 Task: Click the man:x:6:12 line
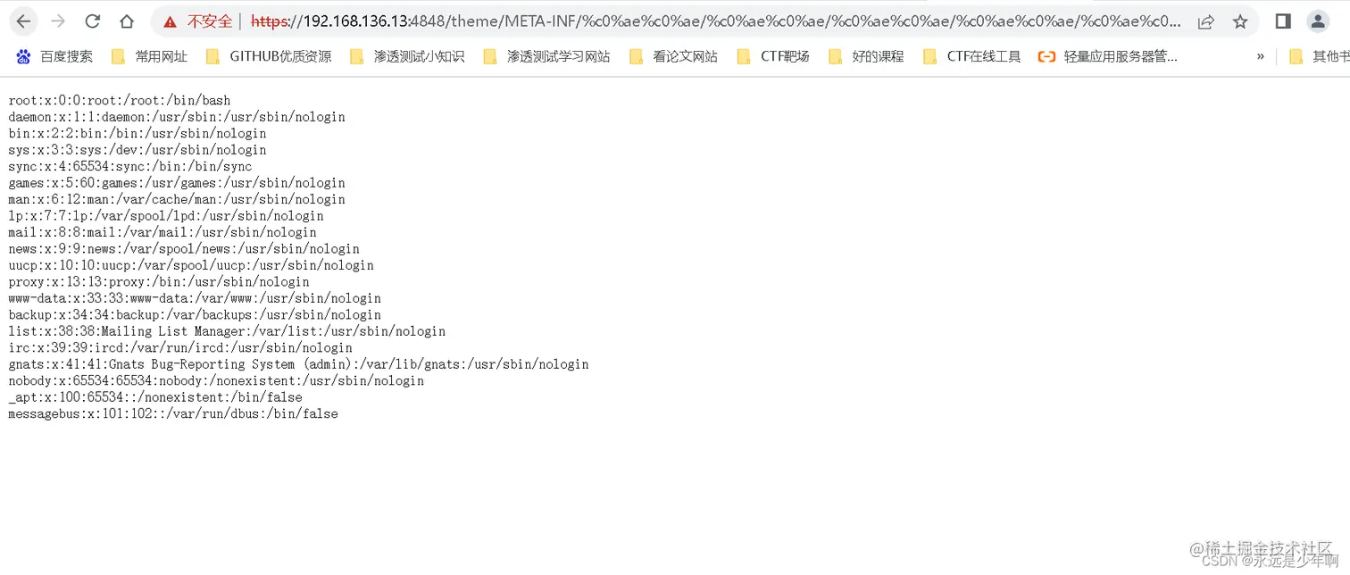click(177, 199)
